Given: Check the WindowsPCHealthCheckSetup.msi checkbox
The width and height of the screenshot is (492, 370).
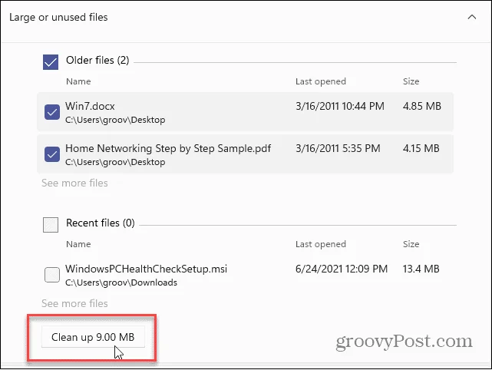Looking at the screenshot, I should (x=52, y=275).
